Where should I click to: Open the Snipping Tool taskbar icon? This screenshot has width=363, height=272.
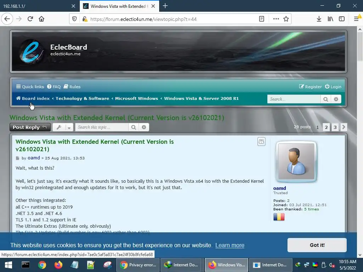point(107,265)
